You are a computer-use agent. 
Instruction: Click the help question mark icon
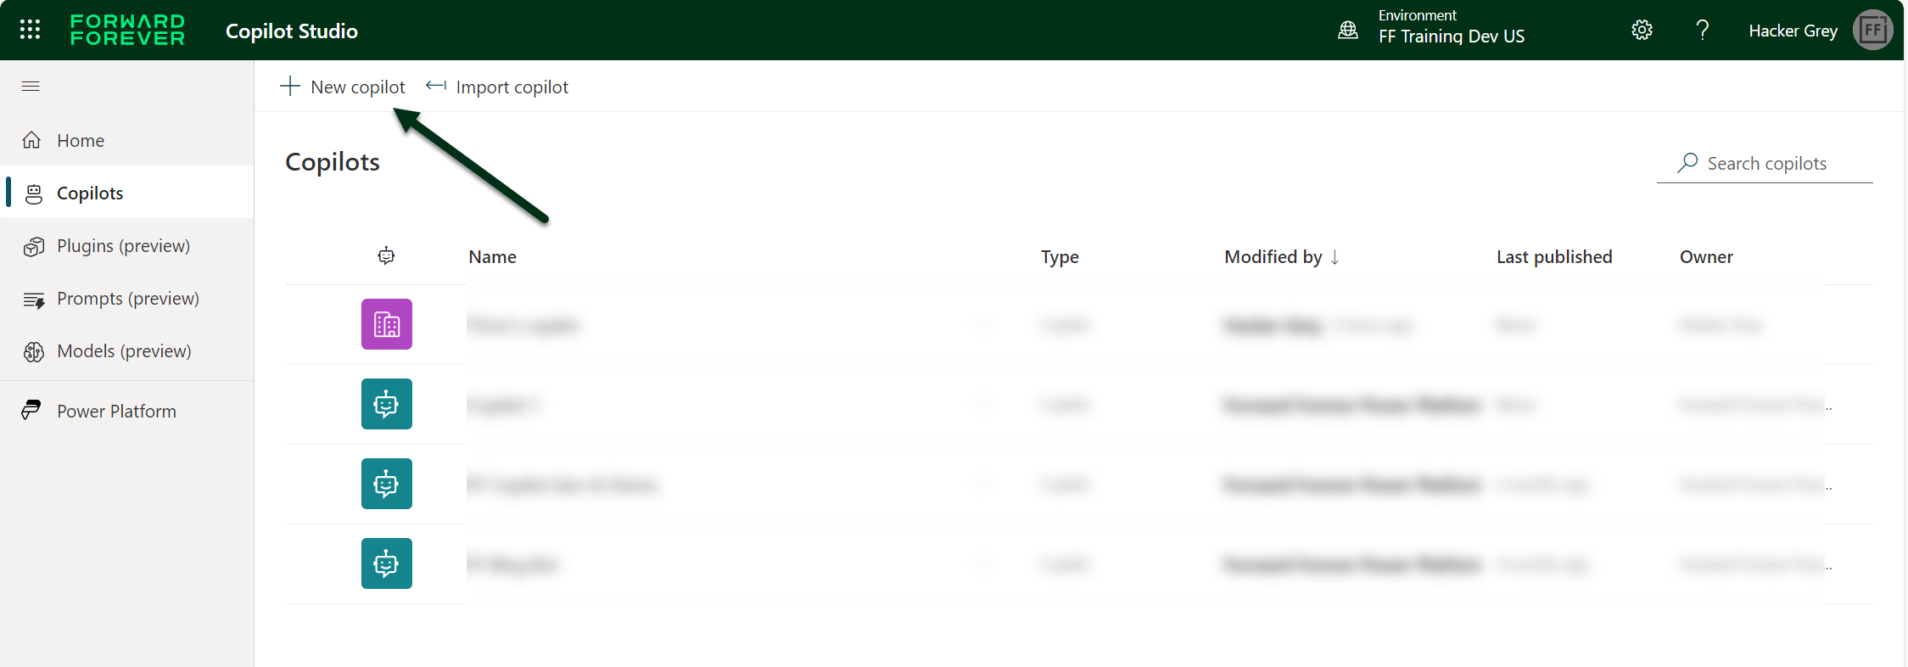coord(1702,31)
